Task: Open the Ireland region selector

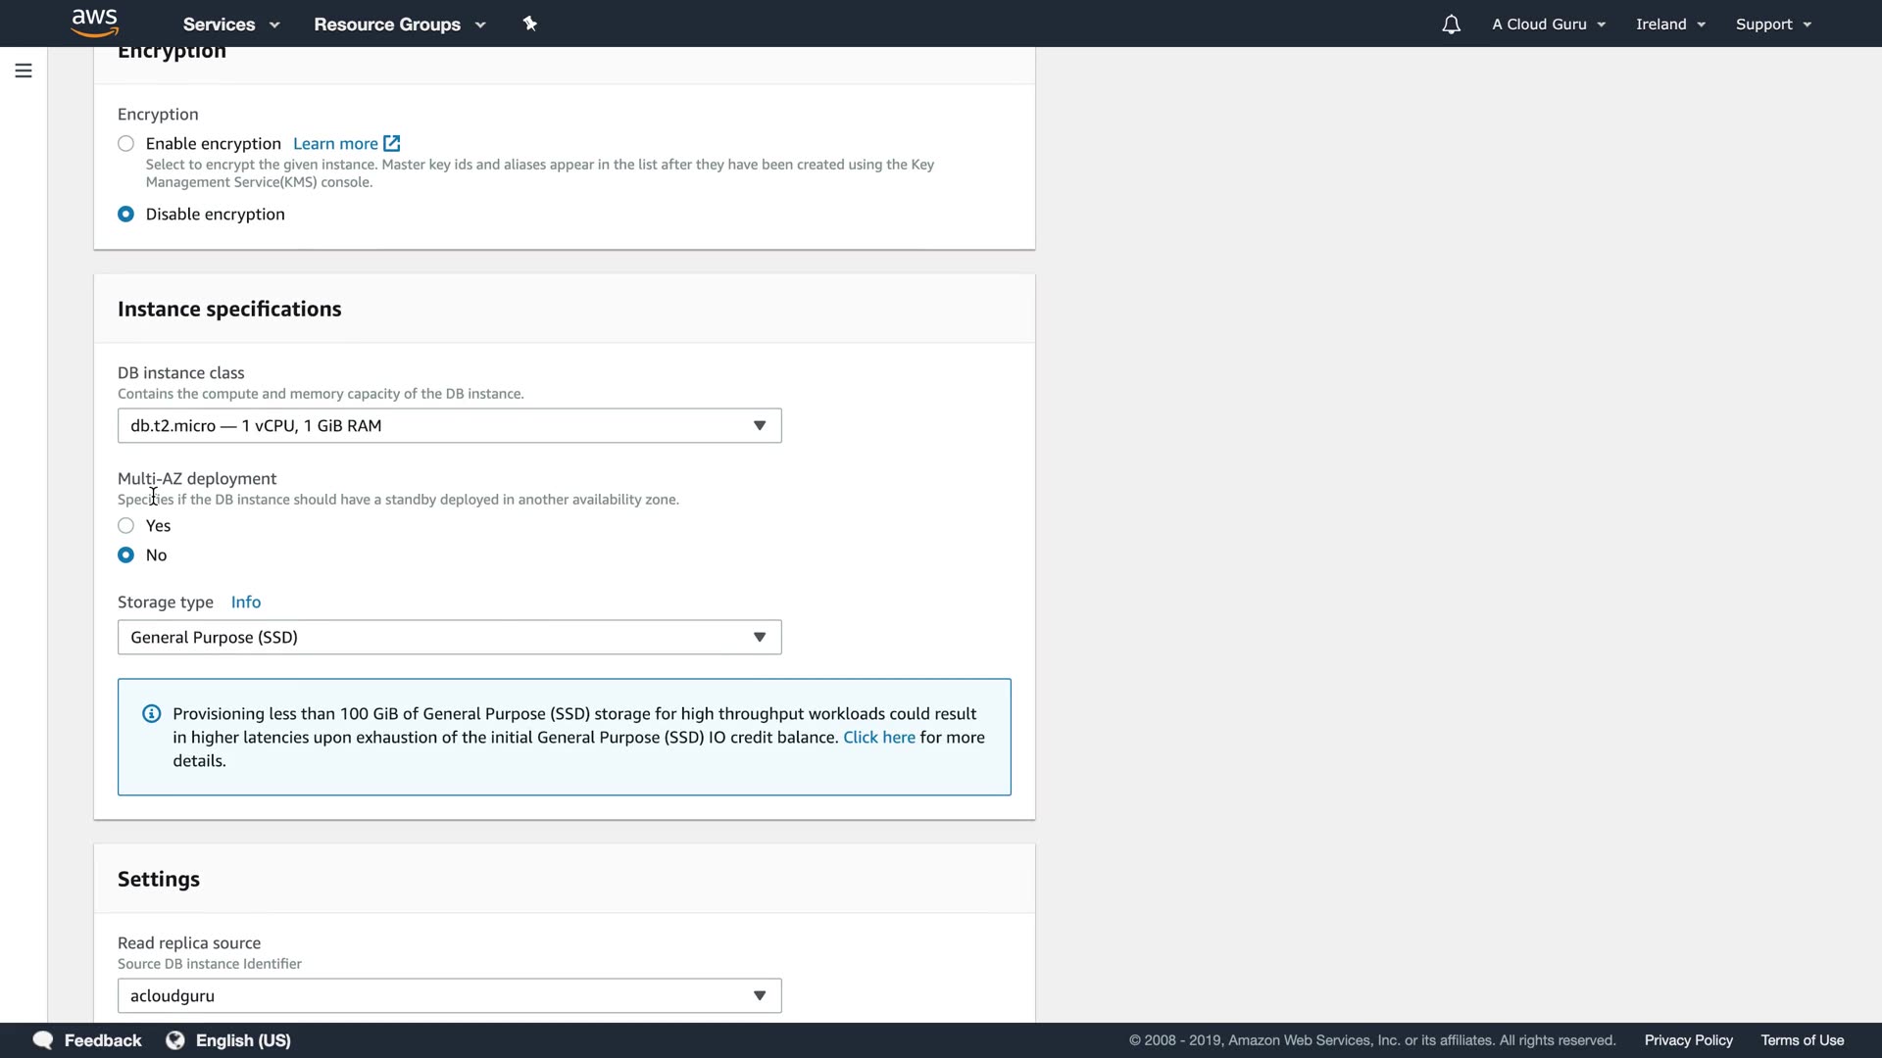Action: point(1670,24)
